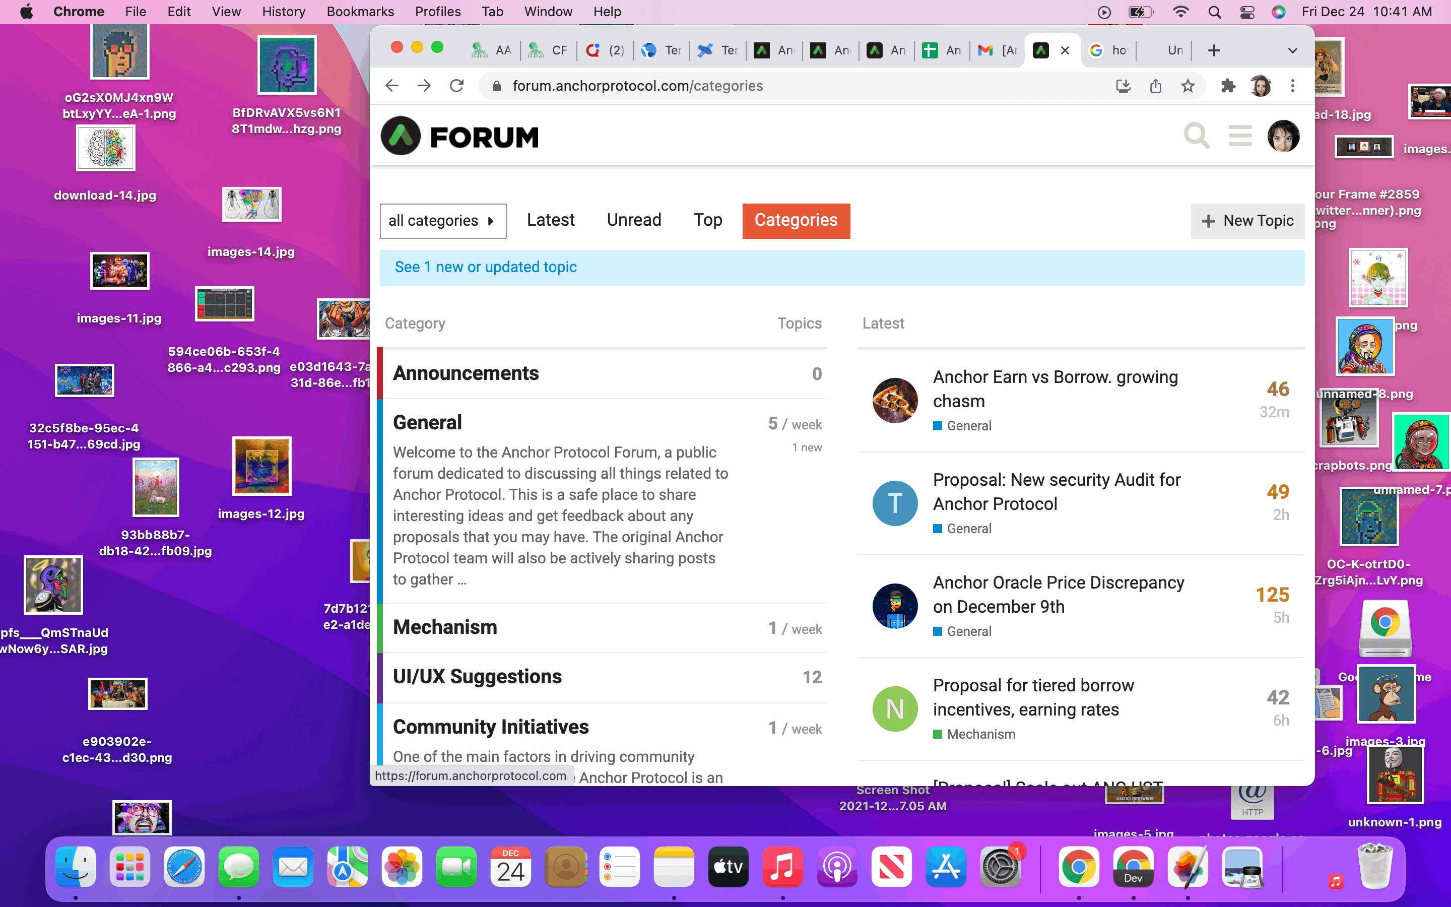1451x907 pixels.
Task: Switch to the Gmail browser tab
Action: (x=998, y=50)
